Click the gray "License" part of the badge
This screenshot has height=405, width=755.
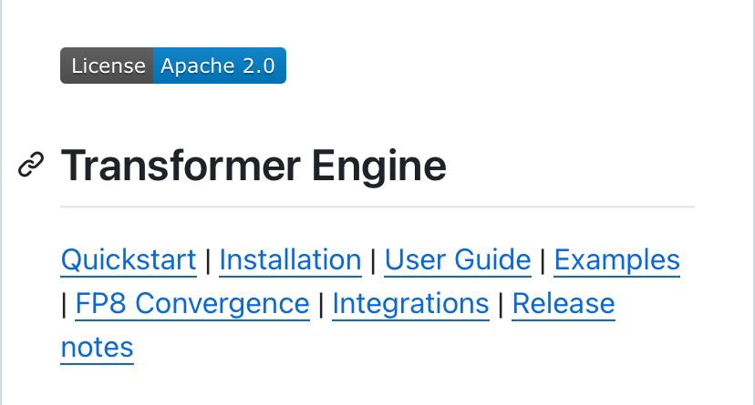click(x=107, y=66)
